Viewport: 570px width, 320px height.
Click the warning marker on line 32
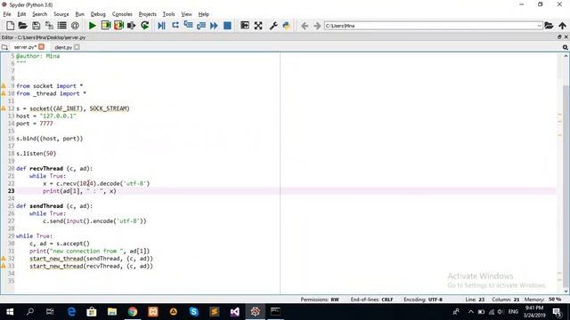pyautogui.click(x=4, y=259)
